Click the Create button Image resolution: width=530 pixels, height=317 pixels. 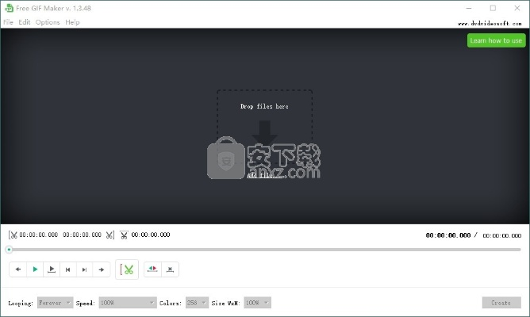501,303
